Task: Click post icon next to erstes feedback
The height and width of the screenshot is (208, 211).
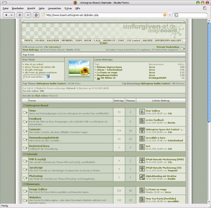Action: [142, 121]
